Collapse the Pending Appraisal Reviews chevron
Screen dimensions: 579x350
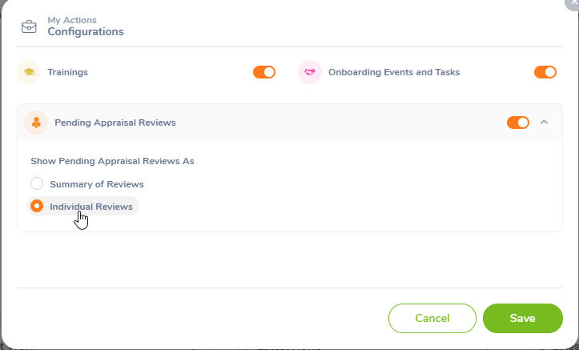pos(545,123)
